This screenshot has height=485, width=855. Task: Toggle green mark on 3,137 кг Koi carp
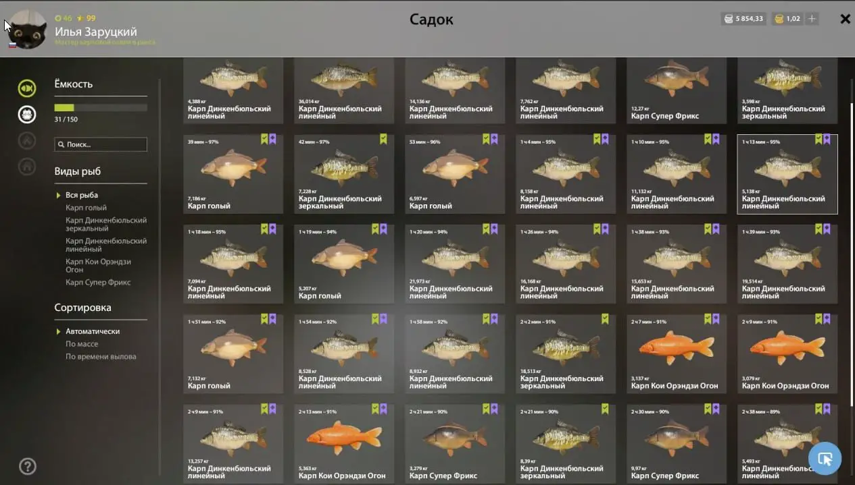708,319
